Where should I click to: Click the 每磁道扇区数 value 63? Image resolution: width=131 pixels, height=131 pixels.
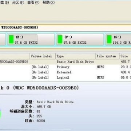pos(38,111)
